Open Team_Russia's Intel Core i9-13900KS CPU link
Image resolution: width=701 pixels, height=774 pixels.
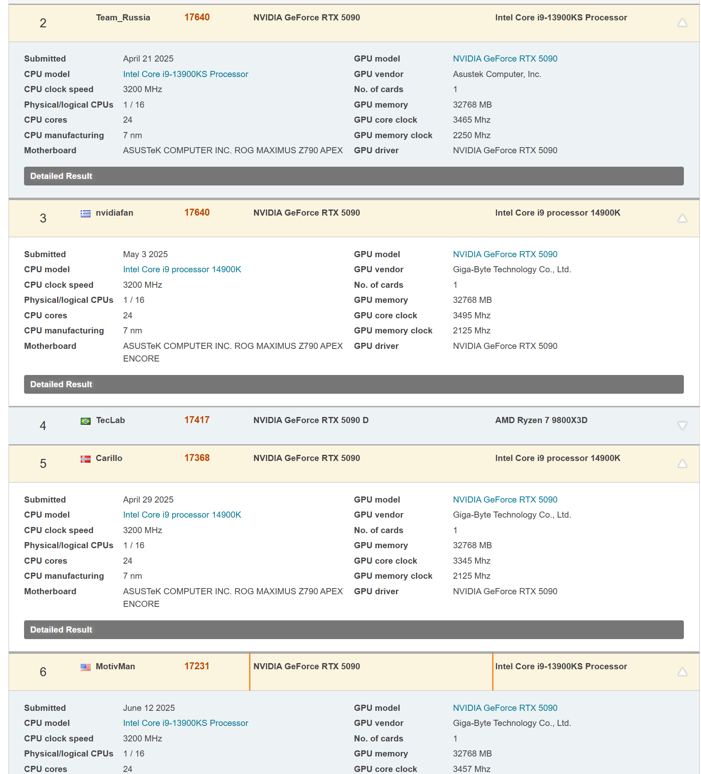186,74
